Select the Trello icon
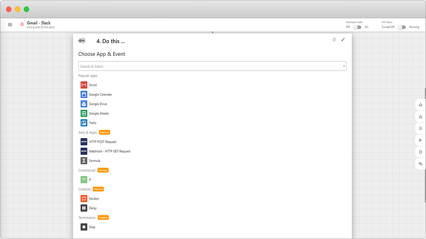Image resolution: width=426 pixels, height=239 pixels. (x=84, y=123)
